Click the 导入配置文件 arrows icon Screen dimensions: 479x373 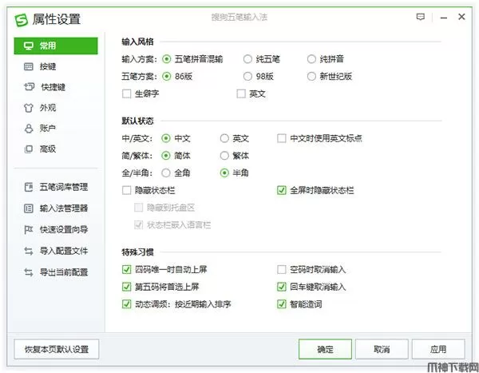tap(29, 251)
